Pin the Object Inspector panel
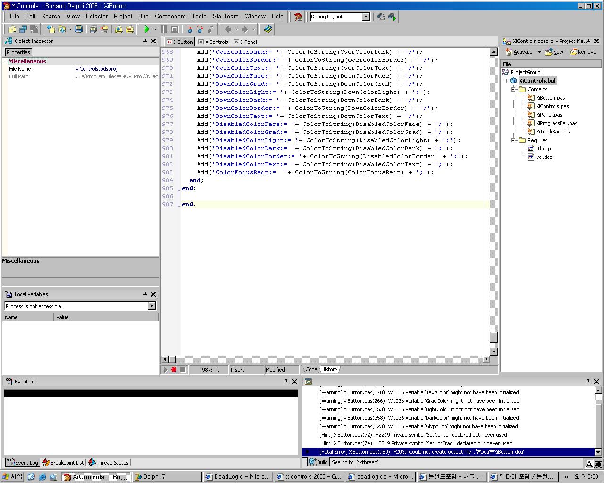The width and height of the screenshot is (604, 483). pos(145,41)
